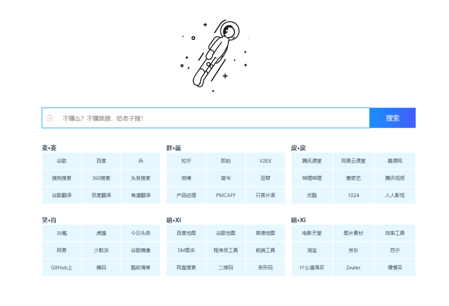Open 哔哩哔哩 video site link

pos(312,178)
